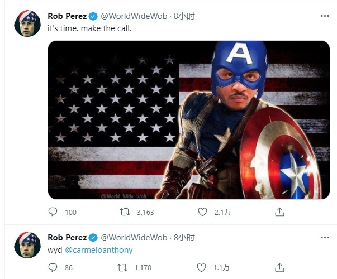Open the second tweet's 8小时 timestamp

(x=184, y=238)
